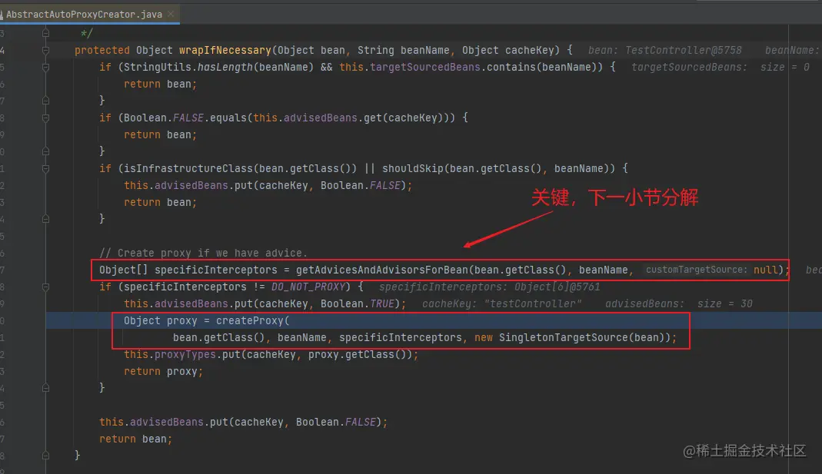Image resolution: width=822 pixels, height=474 pixels.
Task: Click the proxy.getClass() call
Action: (357, 355)
